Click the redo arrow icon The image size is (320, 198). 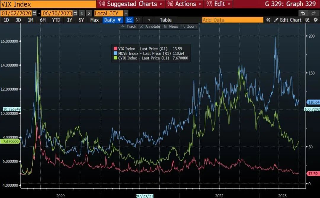tap(313, 13)
